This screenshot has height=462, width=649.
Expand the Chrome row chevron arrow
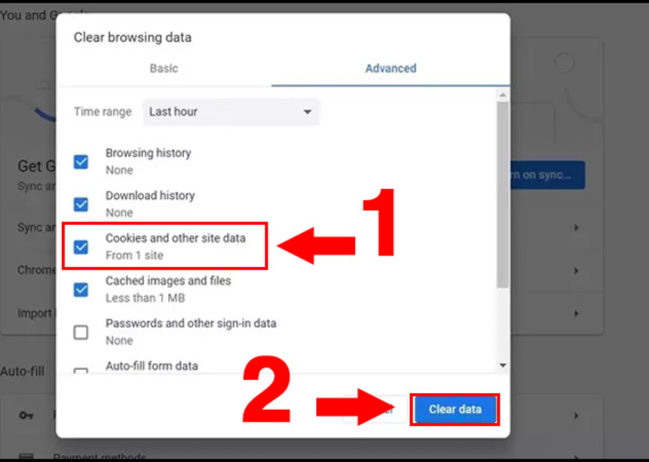(576, 271)
